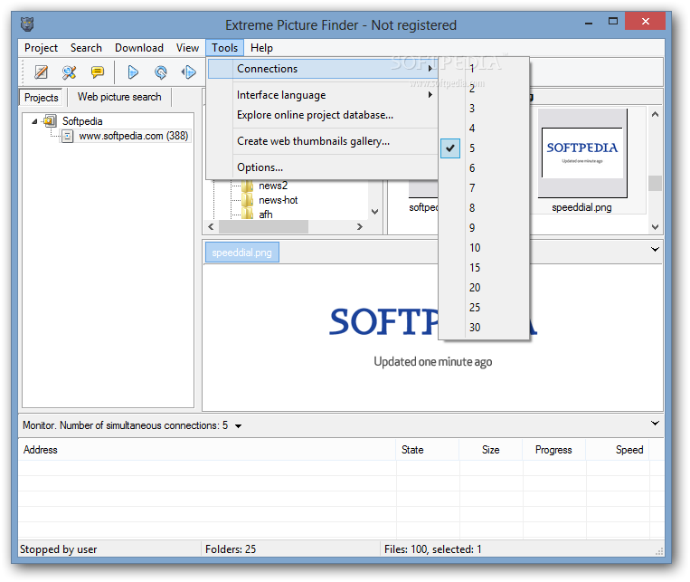690x582 pixels.
Task: Click the Extreme Picture Finder app icon
Action: tap(27, 24)
